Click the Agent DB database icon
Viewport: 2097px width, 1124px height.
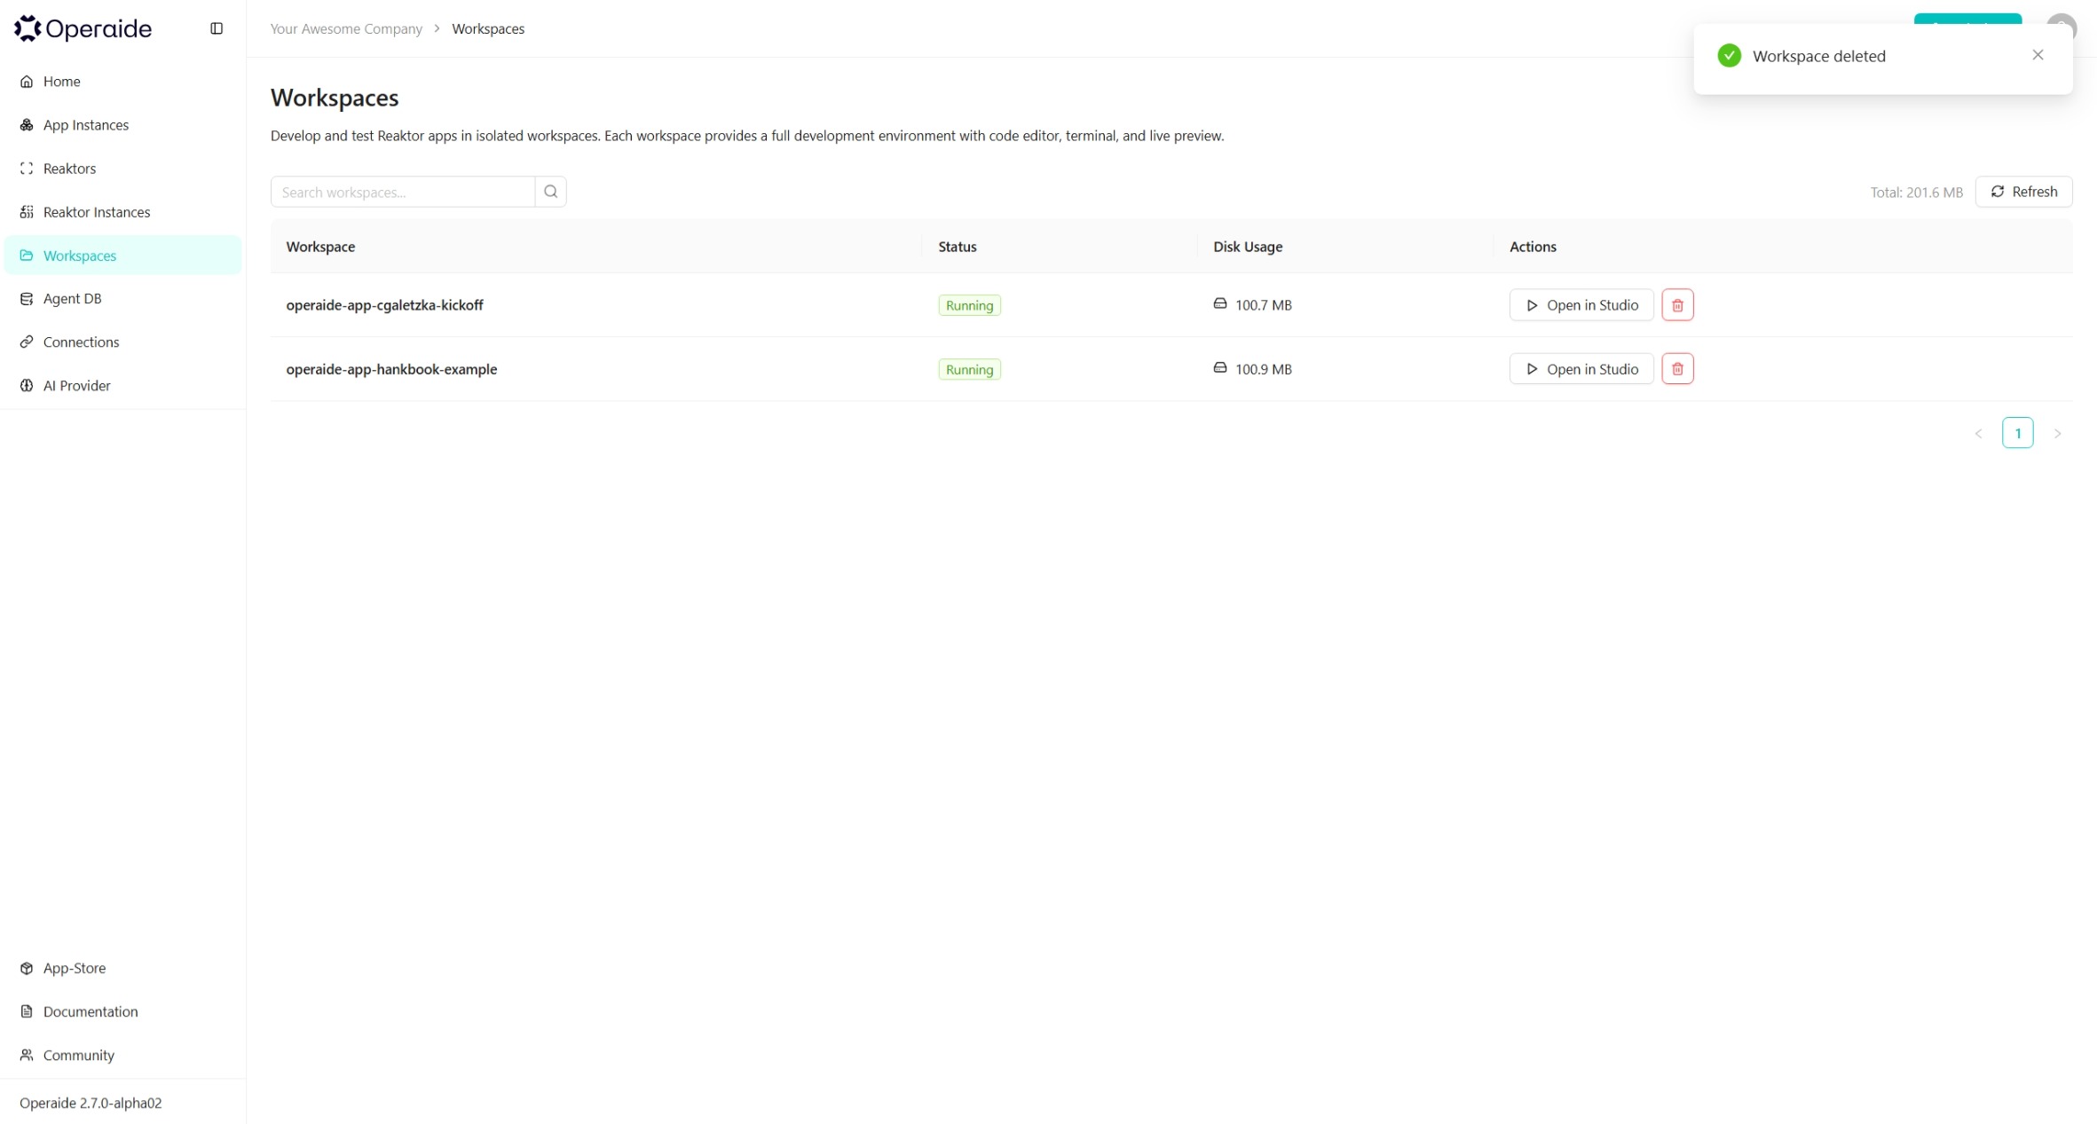(27, 299)
